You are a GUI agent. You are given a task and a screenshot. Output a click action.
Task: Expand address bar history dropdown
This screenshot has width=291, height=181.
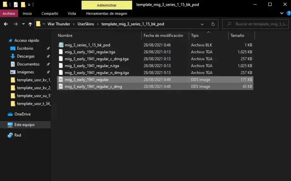coord(202,24)
